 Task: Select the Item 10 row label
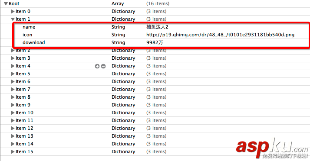tap(24, 113)
